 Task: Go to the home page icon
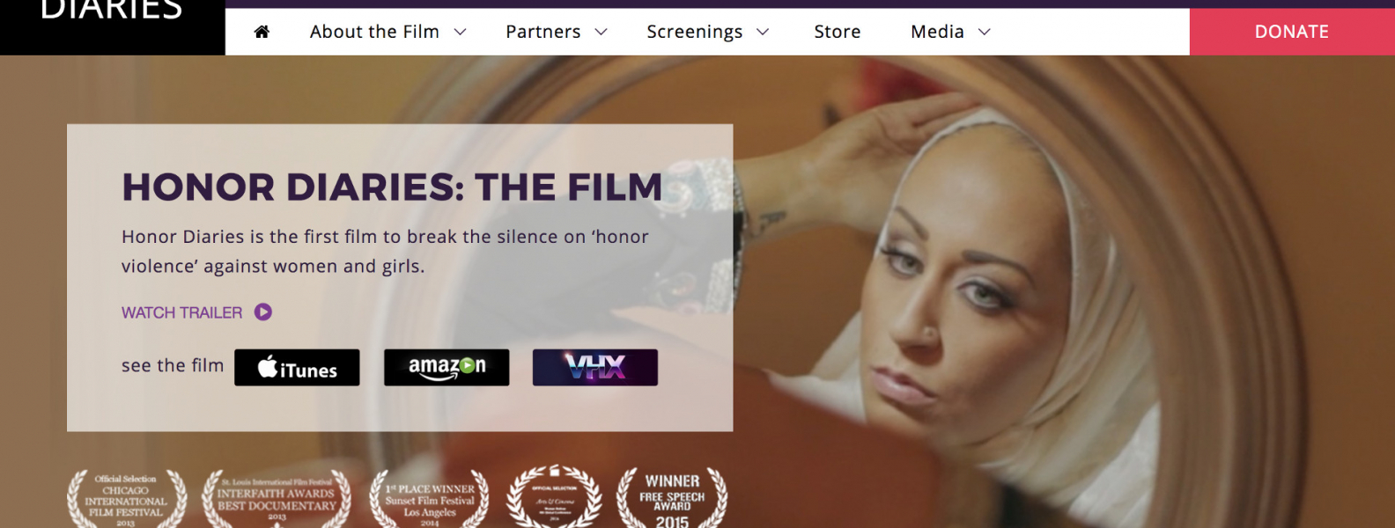262,32
